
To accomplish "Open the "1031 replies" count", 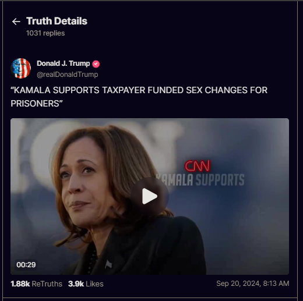I will 45,33.
